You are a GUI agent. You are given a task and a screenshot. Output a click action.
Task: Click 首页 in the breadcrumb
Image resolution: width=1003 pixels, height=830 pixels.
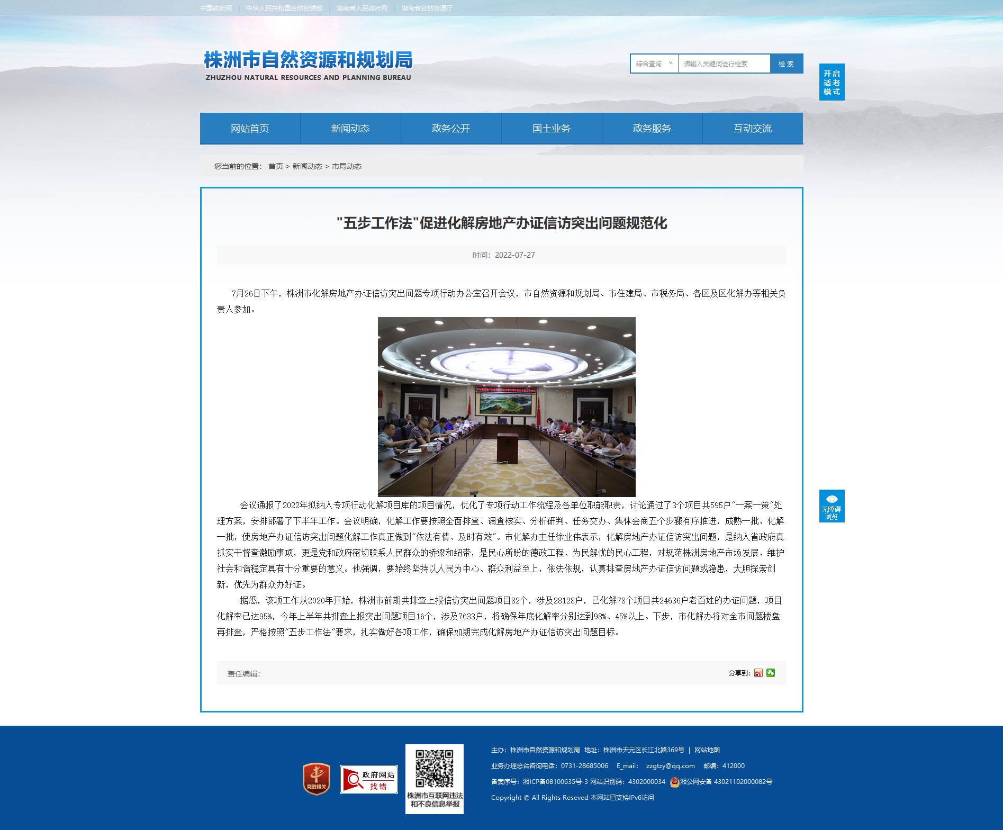click(x=276, y=166)
